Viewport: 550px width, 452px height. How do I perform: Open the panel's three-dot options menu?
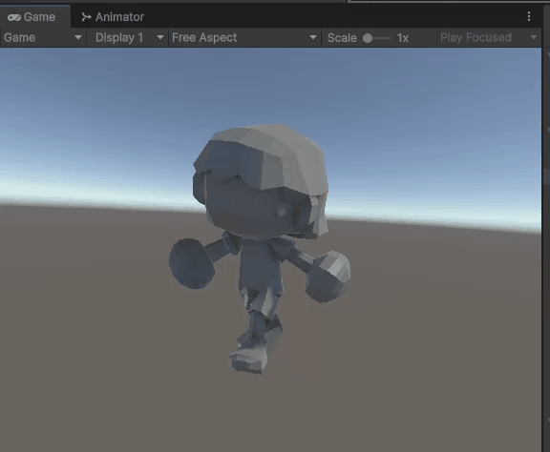click(529, 16)
